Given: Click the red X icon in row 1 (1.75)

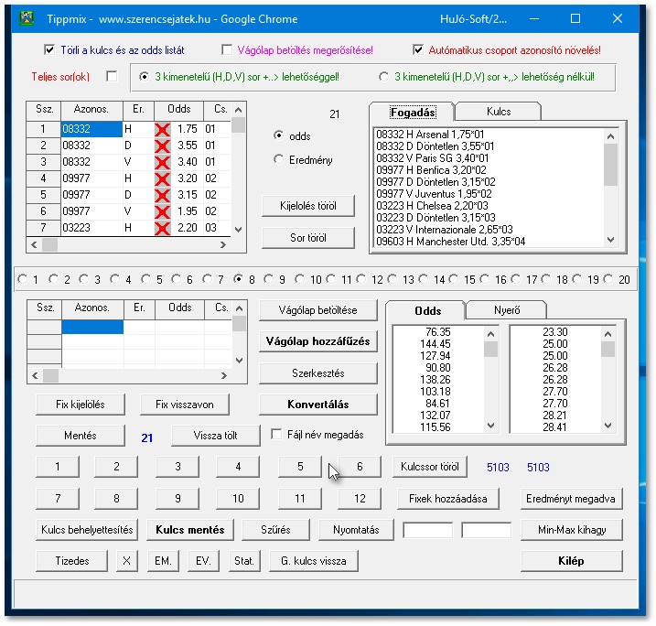Looking at the screenshot, I should point(162,129).
